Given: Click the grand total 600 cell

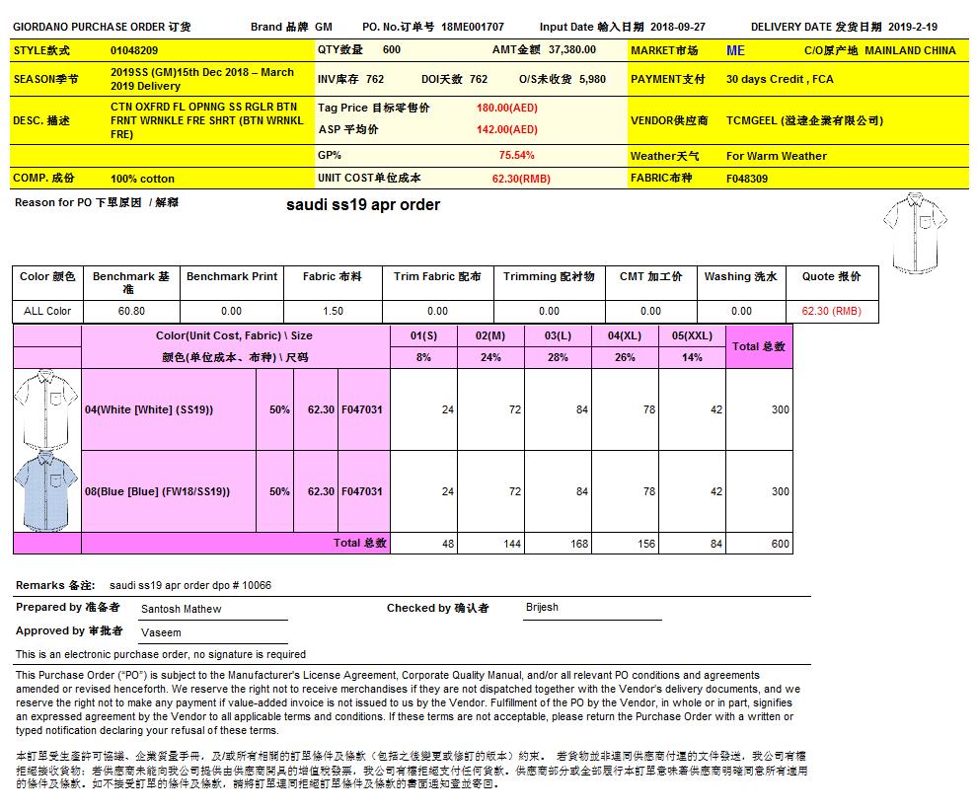Looking at the screenshot, I should coord(759,544).
